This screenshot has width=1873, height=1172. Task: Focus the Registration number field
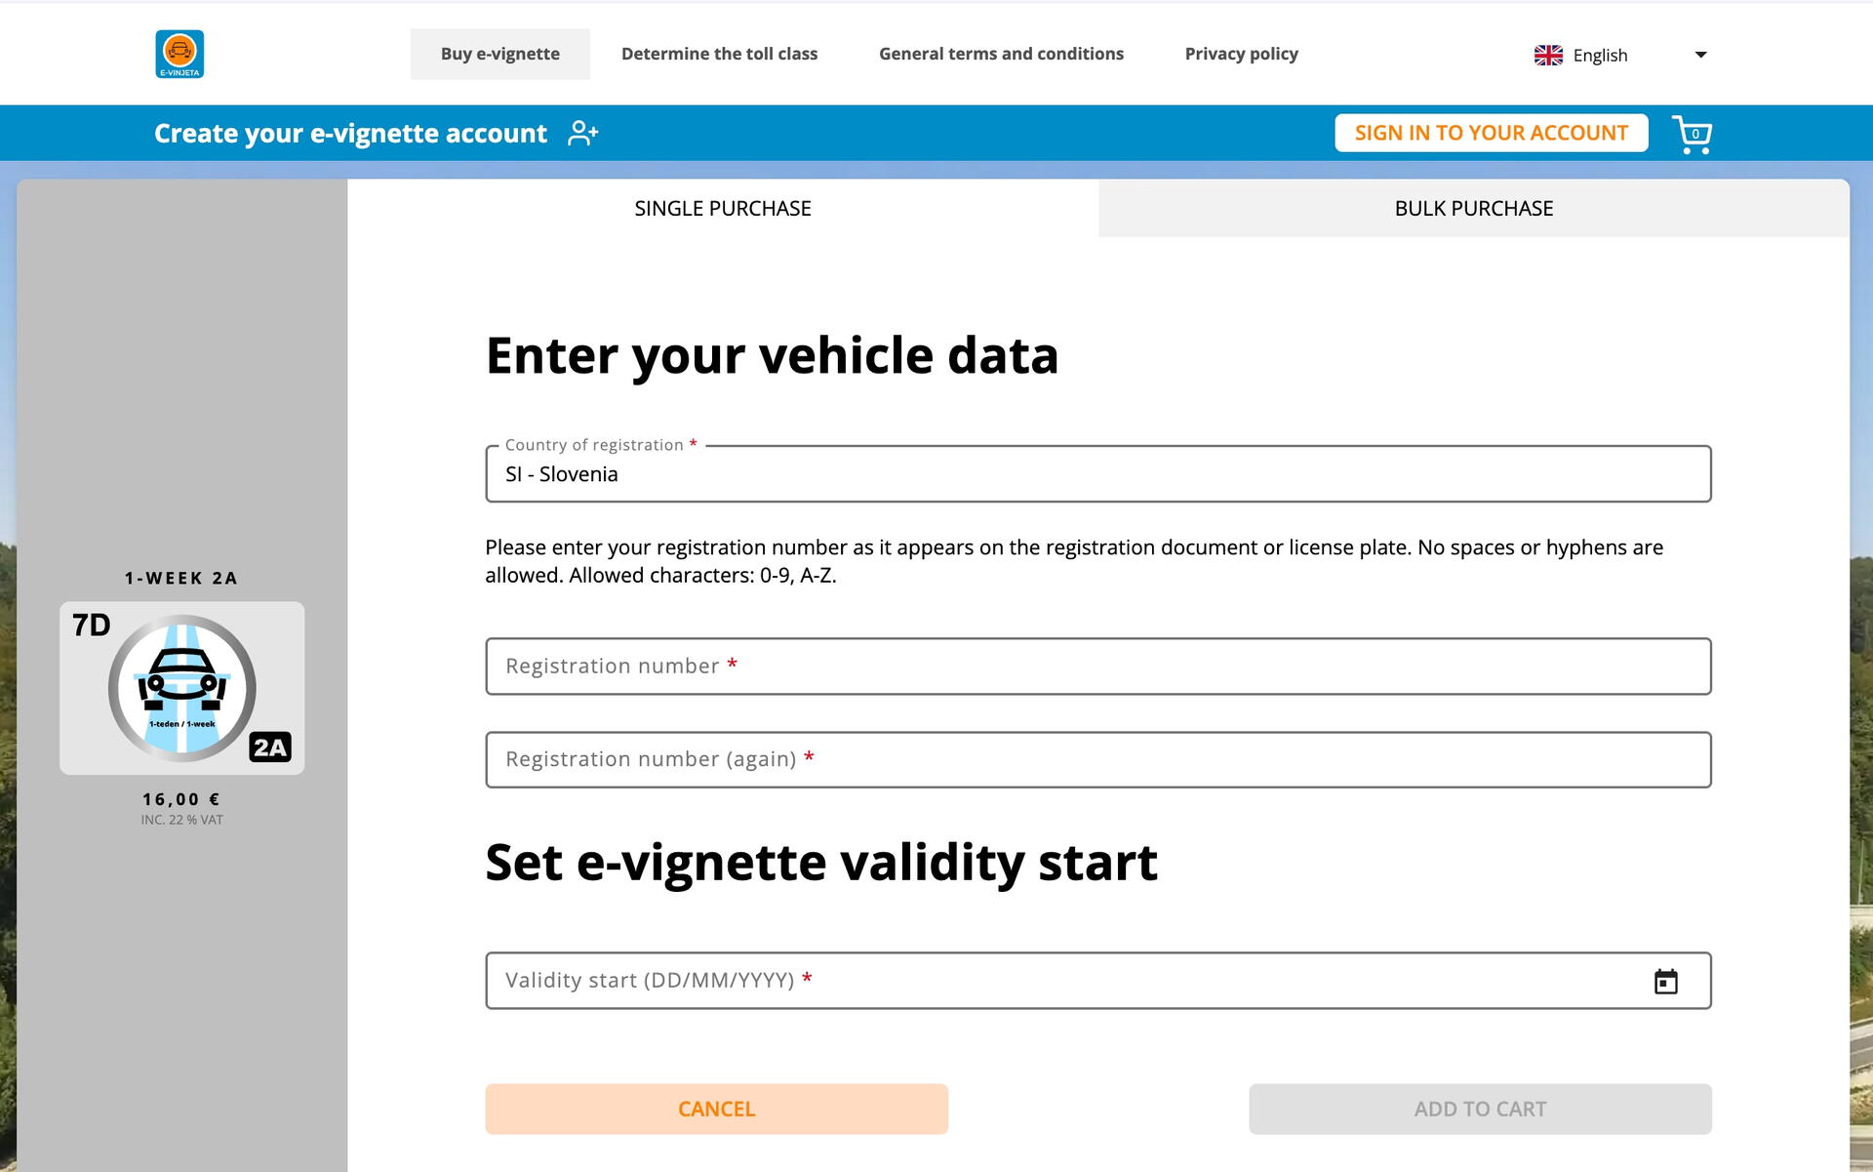coord(1098,667)
